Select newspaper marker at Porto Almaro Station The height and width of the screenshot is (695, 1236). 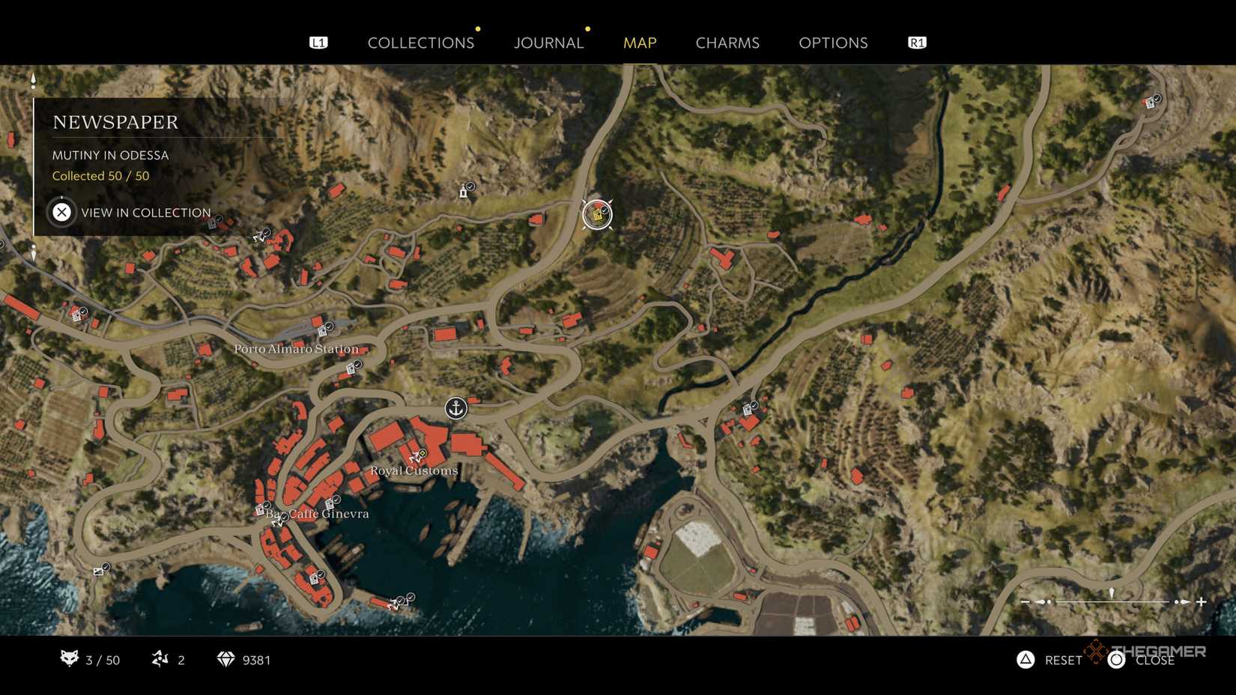324,330
